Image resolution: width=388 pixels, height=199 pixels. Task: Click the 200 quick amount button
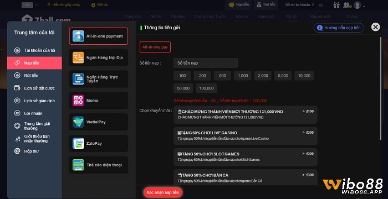[202, 76]
